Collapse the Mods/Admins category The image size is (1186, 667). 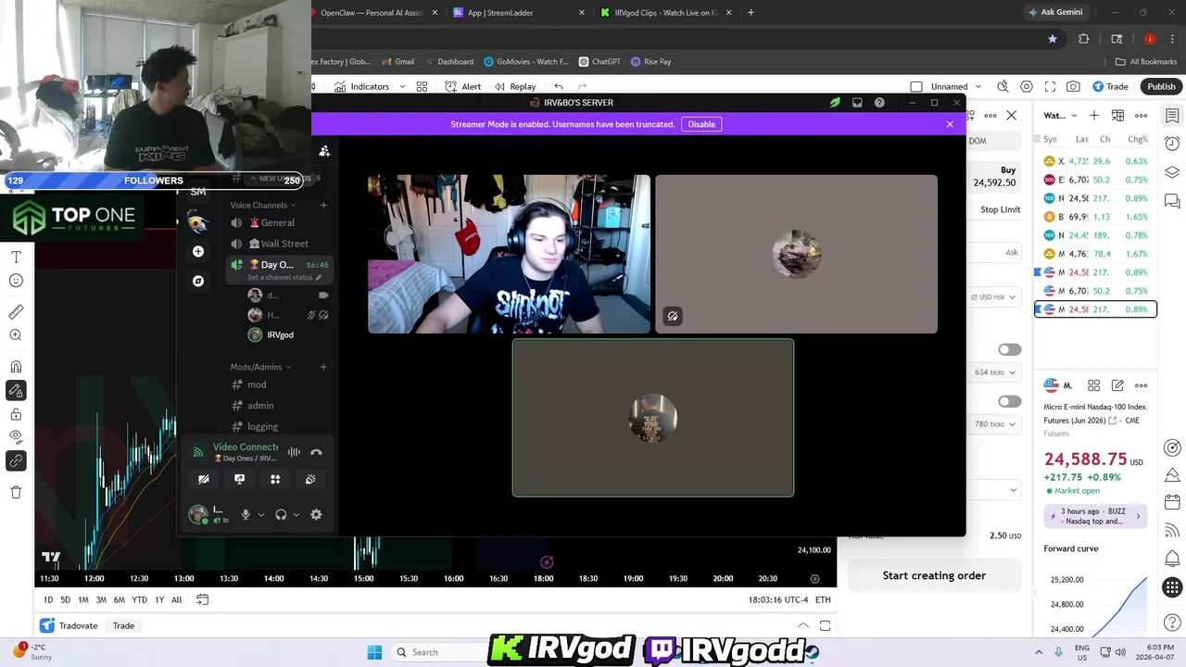[259, 367]
